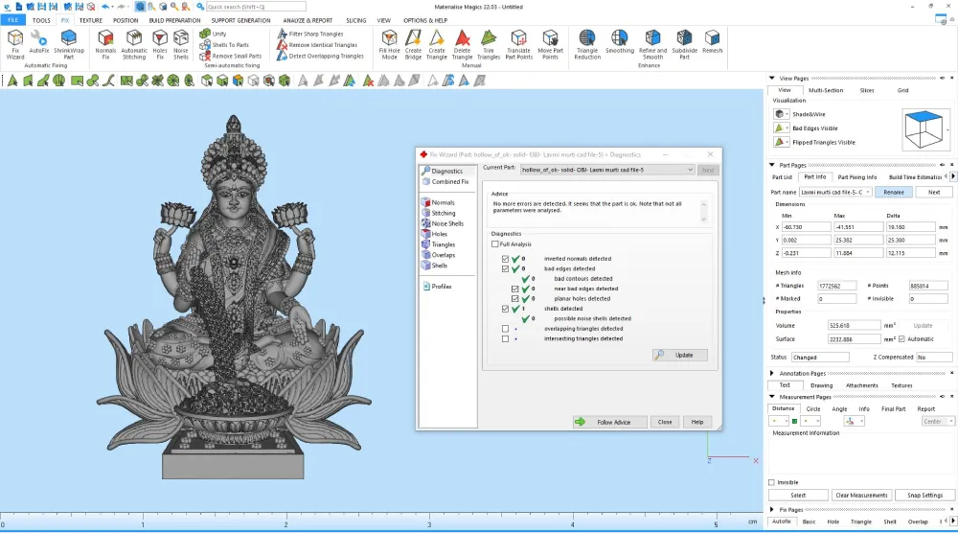
Task: Collapse the View Pages panel
Action: (771, 79)
